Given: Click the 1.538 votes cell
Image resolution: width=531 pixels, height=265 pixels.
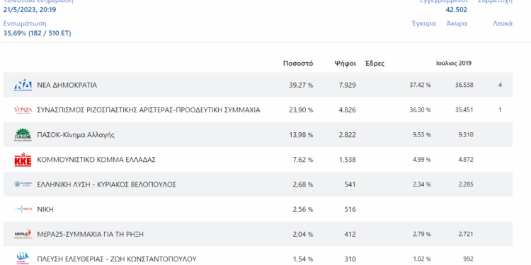Looking at the screenshot, I should tap(348, 160).
